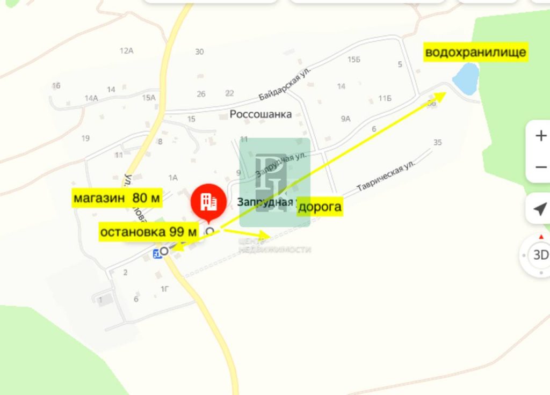
Task: Click the водохранилище yellow annotation
Action: tap(476, 52)
